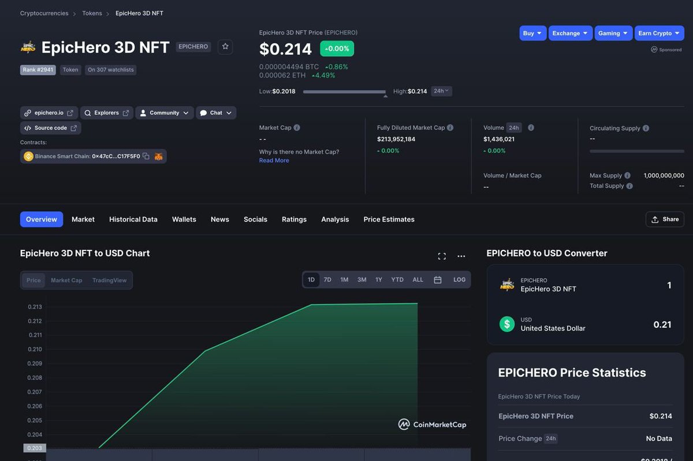Show Fully Diluted Market Cap info icon

click(450, 128)
